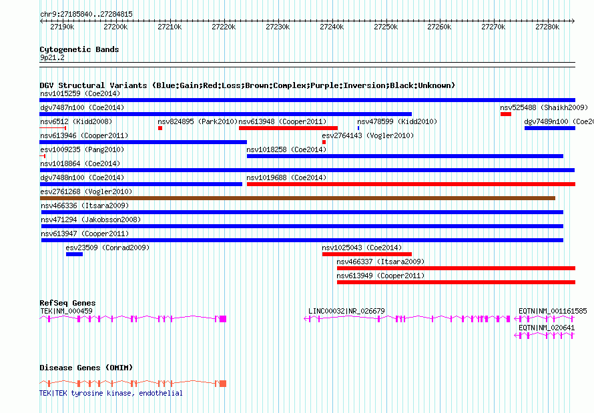Click the 27250k ruler position label
Viewport: 594px width, 413px height.
(386, 27)
